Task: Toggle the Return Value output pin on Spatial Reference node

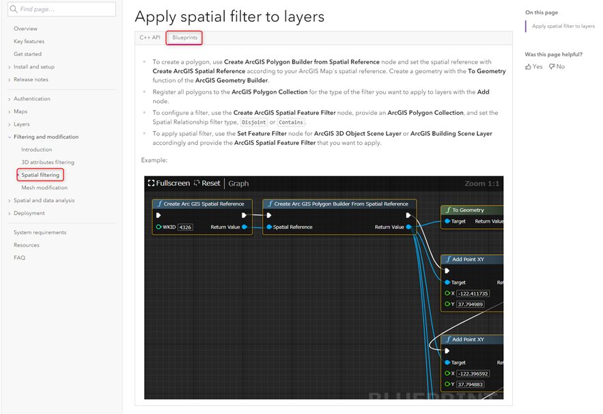Action: coord(243,226)
